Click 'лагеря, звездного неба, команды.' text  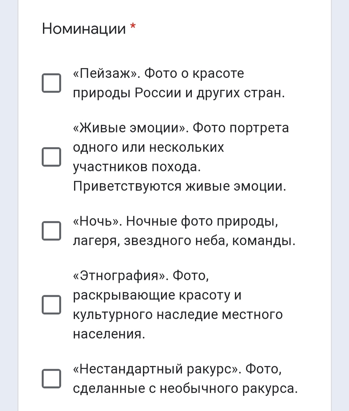(x=184, y=241)
